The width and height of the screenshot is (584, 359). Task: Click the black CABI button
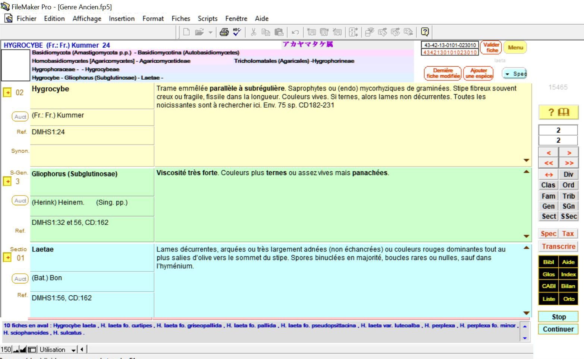click(549, 286)
